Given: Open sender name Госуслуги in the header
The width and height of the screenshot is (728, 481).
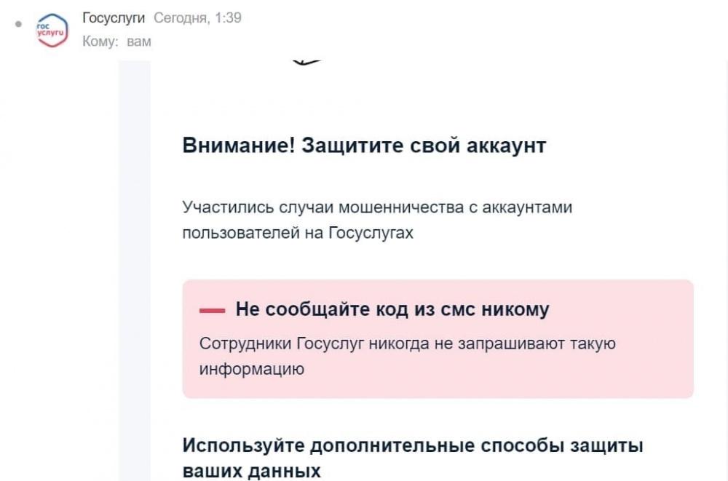Looking at the screenshot, I should click(x=113, y=18).
